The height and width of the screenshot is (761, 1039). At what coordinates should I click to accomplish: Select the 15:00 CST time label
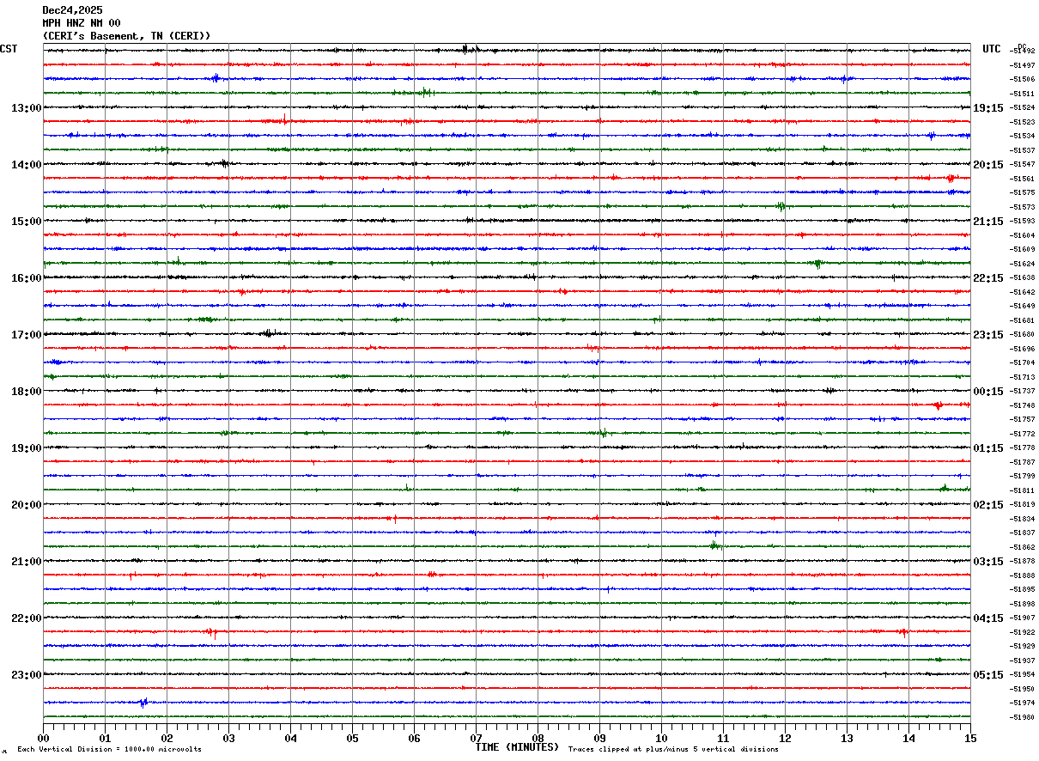27,222
